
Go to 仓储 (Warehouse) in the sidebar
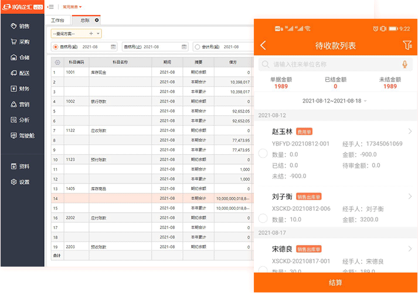tap(21, 57)
